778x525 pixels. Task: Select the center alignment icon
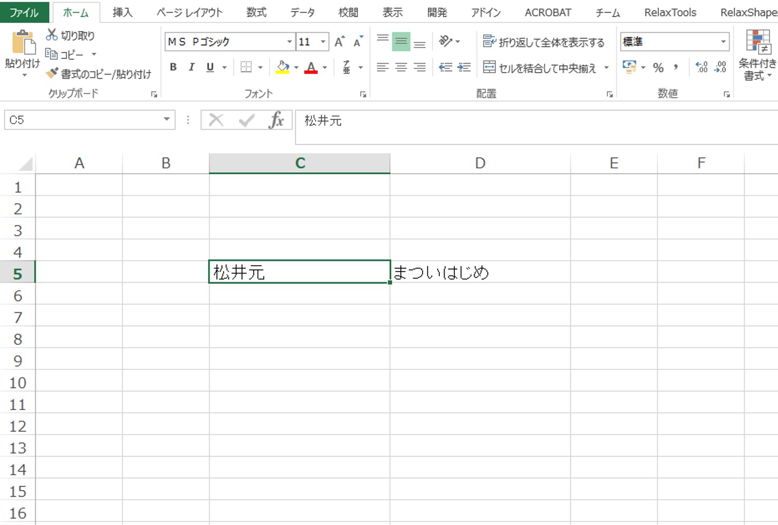click(x=400, y=67)
